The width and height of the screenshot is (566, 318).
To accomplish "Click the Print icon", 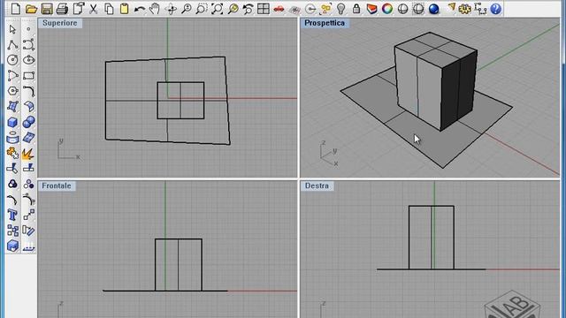I will [x=62, y=8].
